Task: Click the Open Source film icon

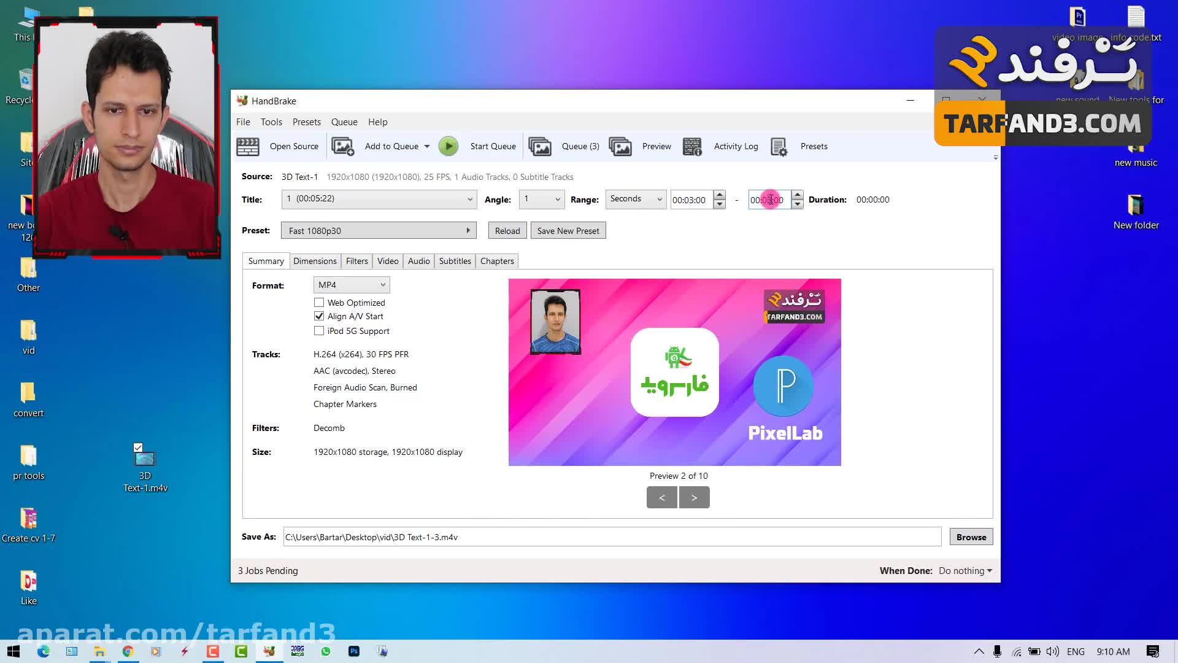Action: pyautogui.click(x=248, y=147)
